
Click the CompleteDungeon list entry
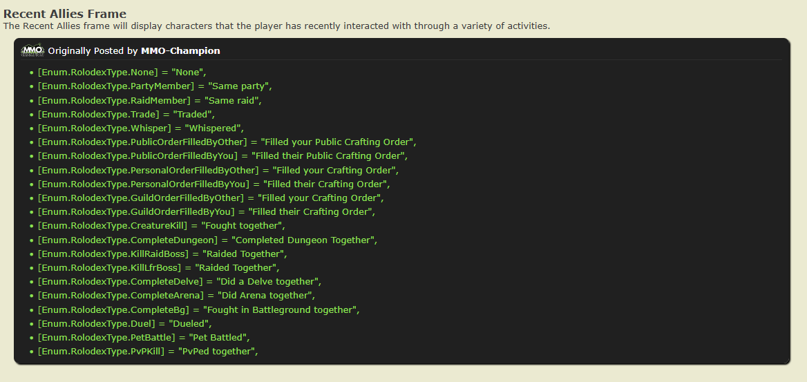(207, 240)
